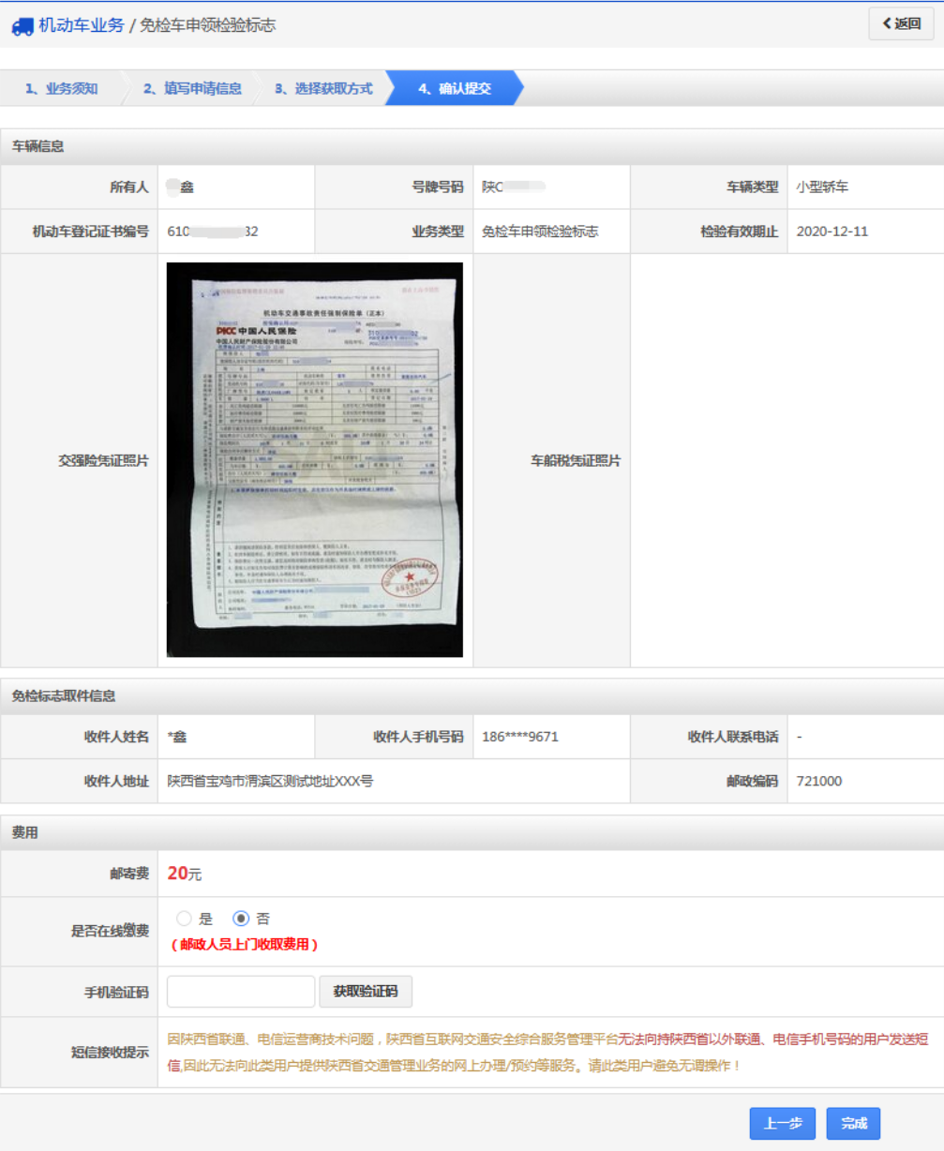The image size is (944, 1151).
Task: Select 是 for online payment
Action: pyautogui.click(x=184, y=919)
